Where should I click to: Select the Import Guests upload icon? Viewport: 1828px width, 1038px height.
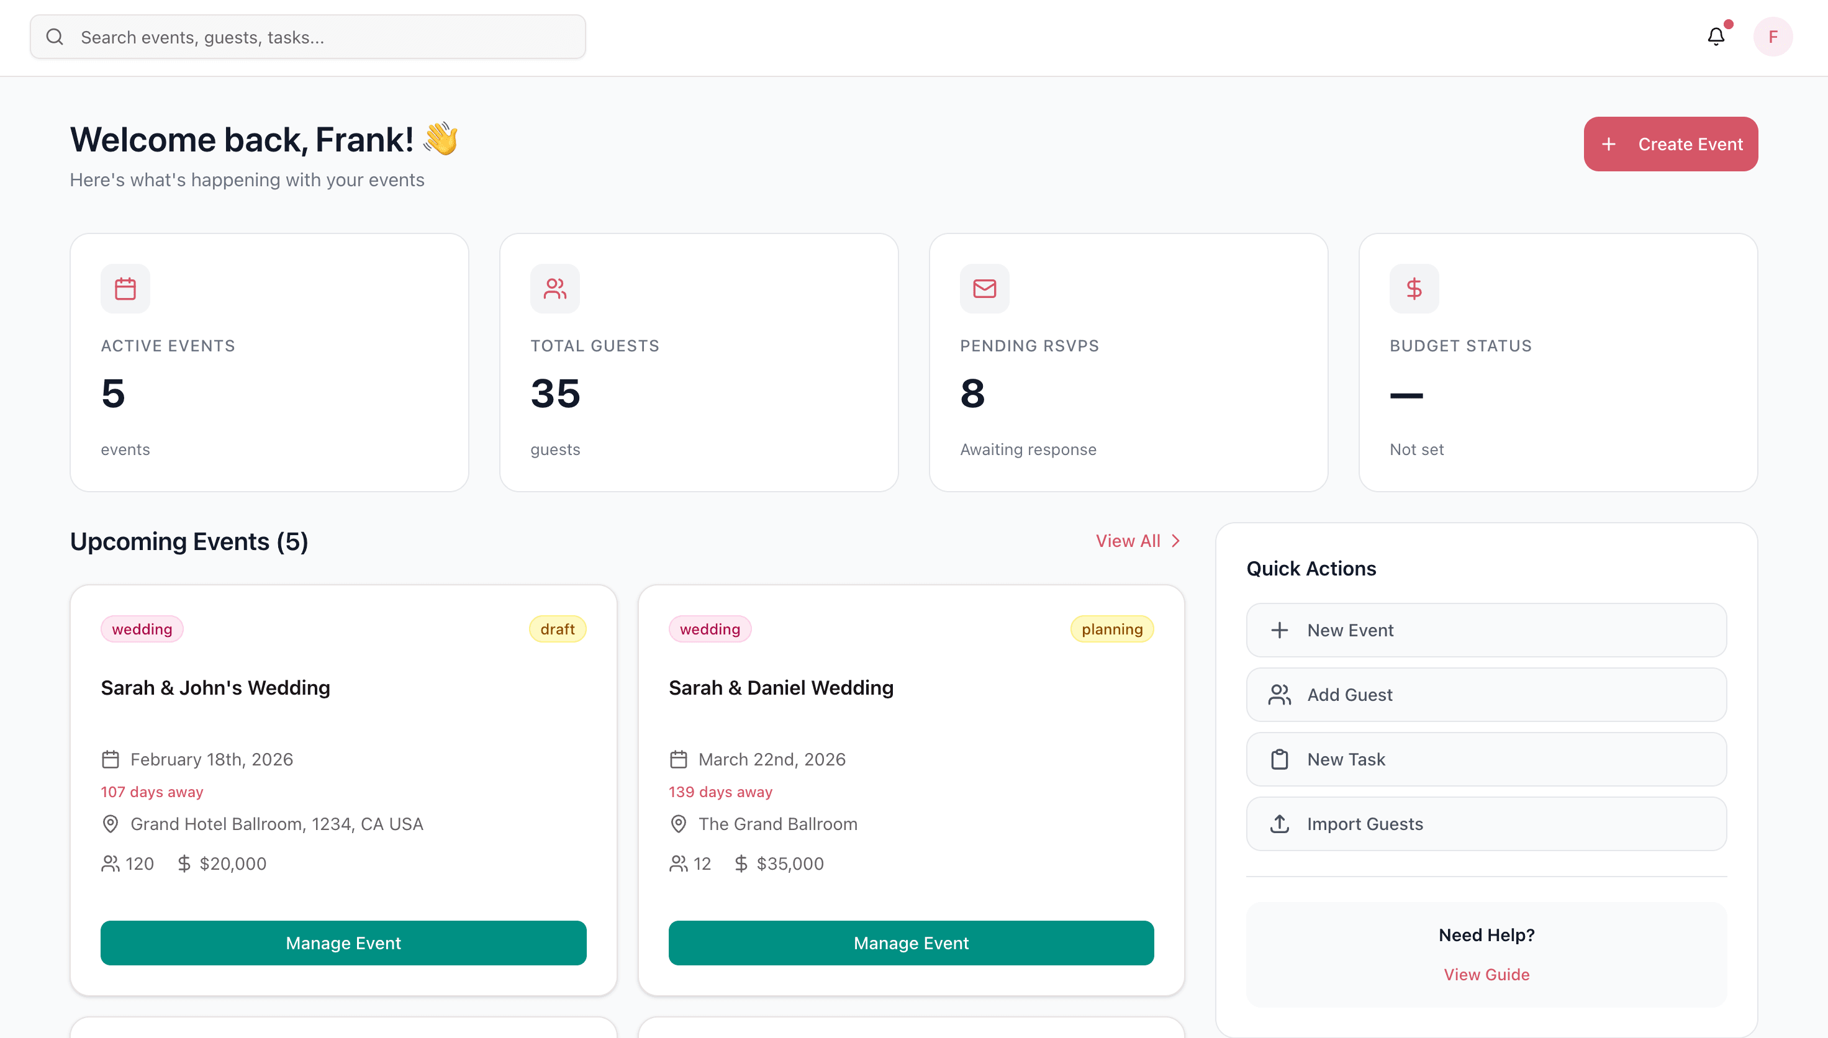pyautogui.click(x=1280, y=823)
